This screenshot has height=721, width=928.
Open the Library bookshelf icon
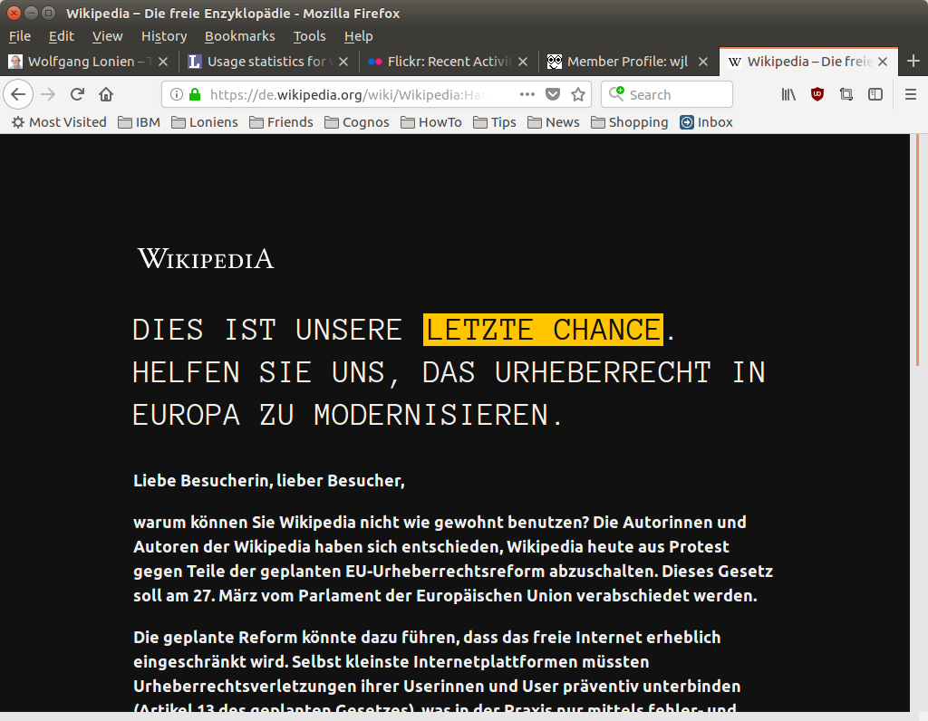(788, 94)
